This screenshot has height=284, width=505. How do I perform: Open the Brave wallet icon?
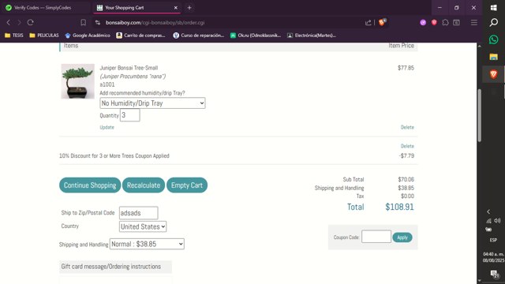pyautogui.click(x=456, y=23)
